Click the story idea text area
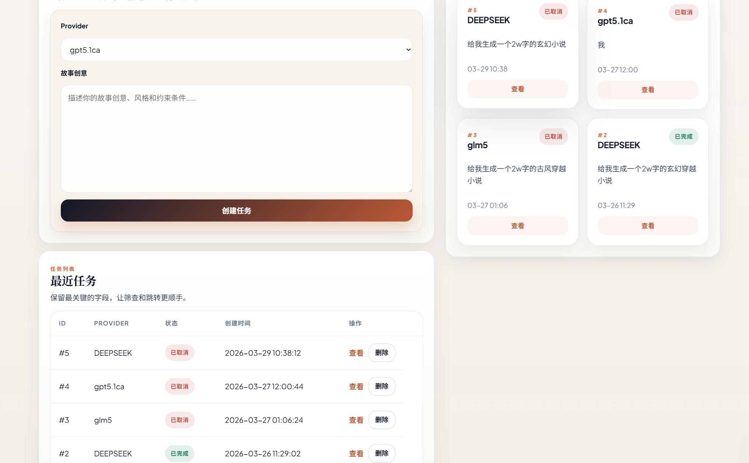The width and height of the screenshot is (749, 463). [x=236, y=139]
